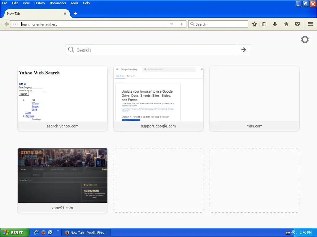Image resolution: width=317 pixels, height=237 pixels.
Task: Go to the Home page icon
Action: click(286, 24)
